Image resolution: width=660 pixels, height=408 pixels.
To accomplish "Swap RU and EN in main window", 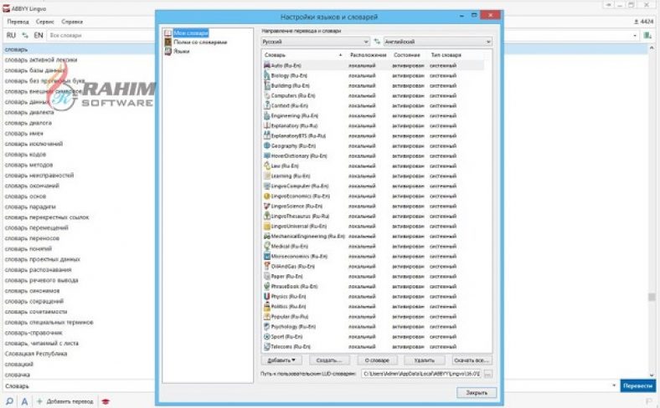I will pos(25,35).
